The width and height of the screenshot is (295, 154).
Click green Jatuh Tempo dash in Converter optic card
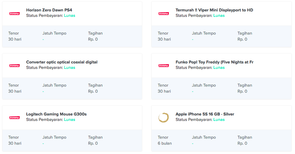pos(43,91)
